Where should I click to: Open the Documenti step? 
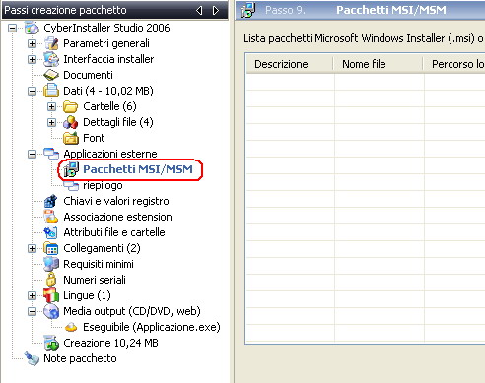(x=88, y=75)
